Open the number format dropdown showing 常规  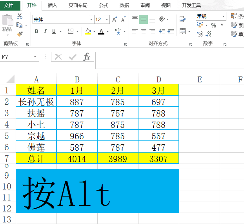pos(224,16)
